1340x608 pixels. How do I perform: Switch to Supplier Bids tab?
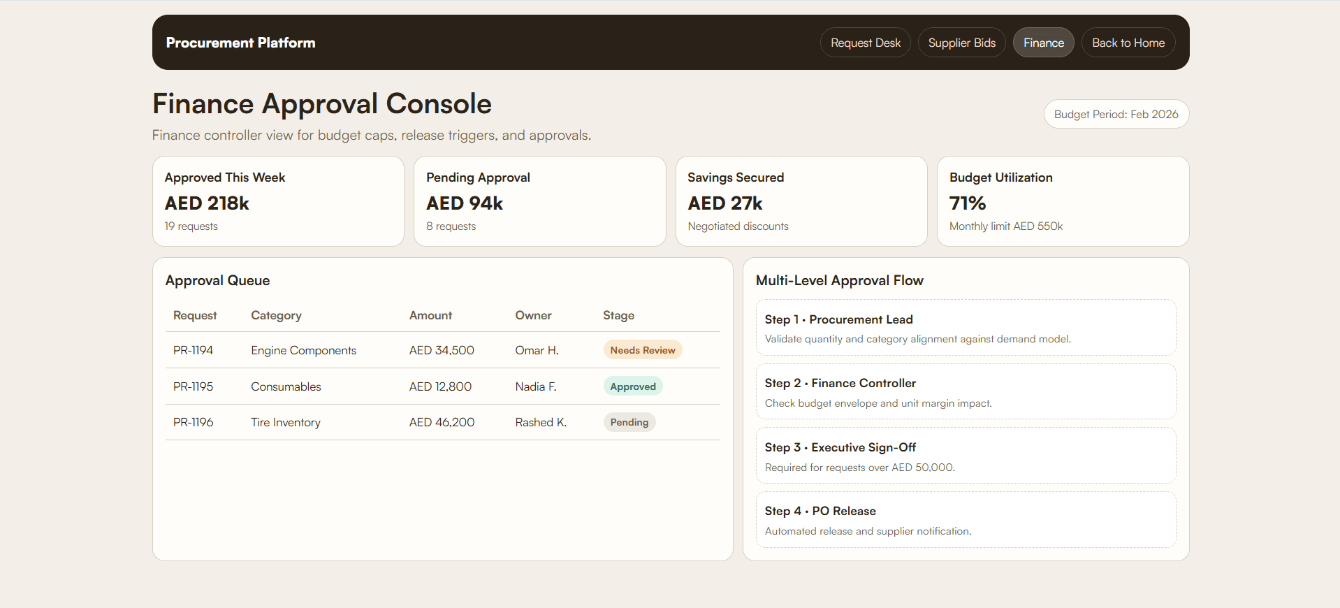961,43
